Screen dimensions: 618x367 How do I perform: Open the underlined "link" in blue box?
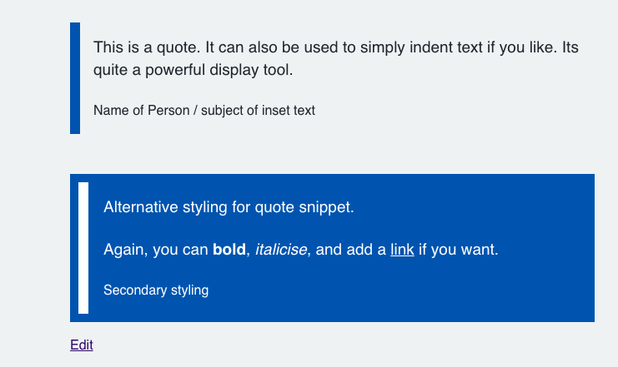(x=402, y=250)
